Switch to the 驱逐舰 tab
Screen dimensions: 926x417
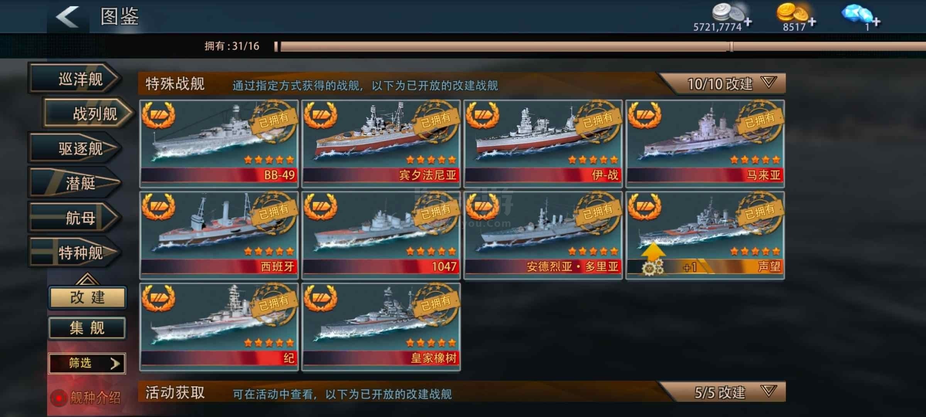75,148
